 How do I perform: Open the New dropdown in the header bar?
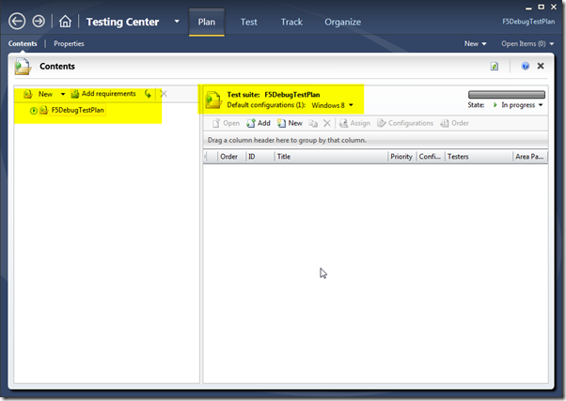click(476, 43)
